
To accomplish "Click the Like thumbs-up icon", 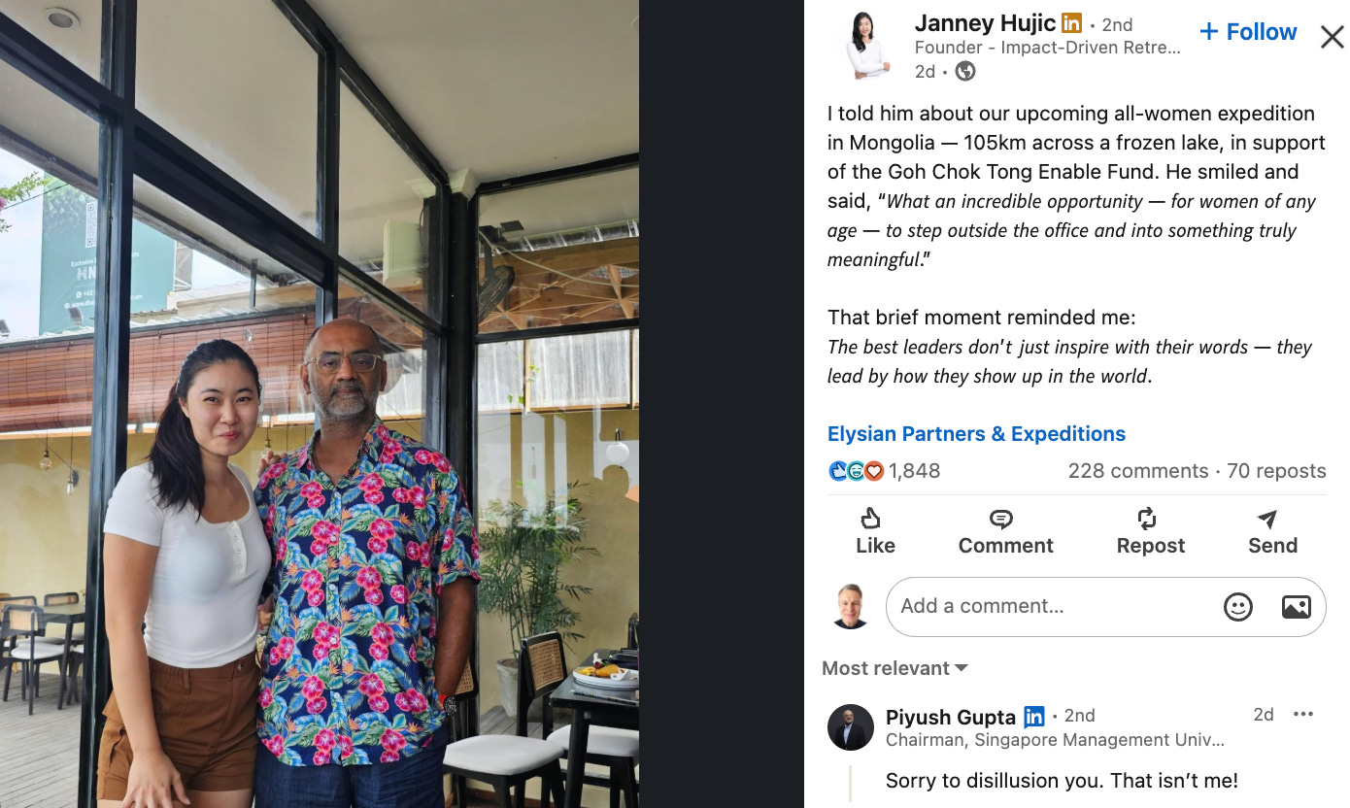I will click(871, 519).
